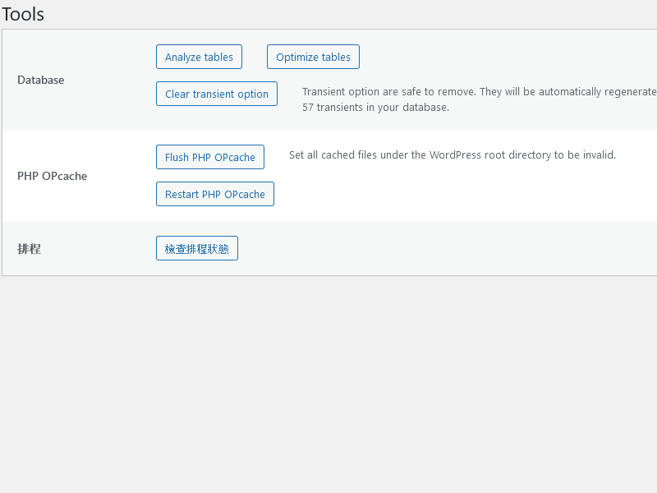Click the Database row label
This screenshot has width=657, height=493.
click(40, 80)
